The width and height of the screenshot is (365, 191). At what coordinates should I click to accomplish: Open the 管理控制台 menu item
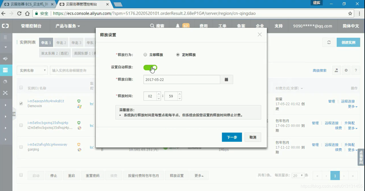click(x=31, y=26)
